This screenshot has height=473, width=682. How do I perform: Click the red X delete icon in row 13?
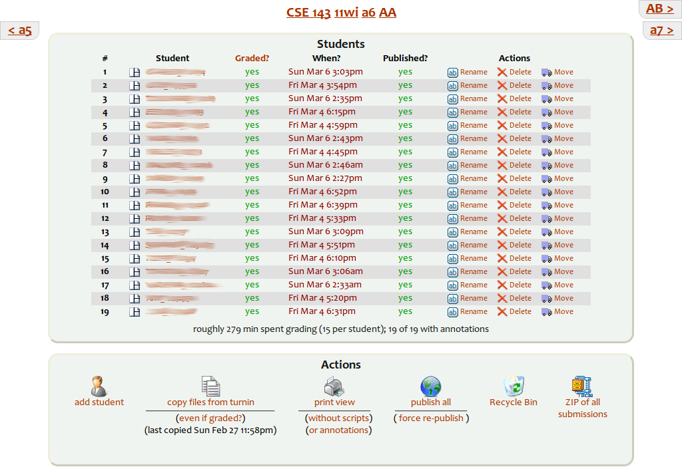coord(502,232)
